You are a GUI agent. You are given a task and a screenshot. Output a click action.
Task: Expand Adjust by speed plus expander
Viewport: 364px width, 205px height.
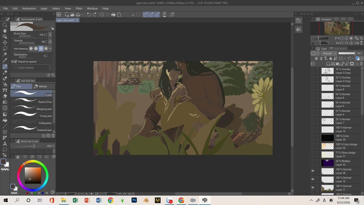click(12, 61)
